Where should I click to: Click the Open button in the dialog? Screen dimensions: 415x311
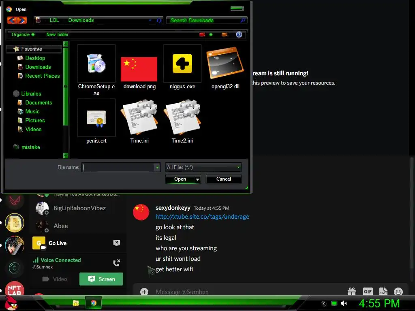pyautogui.click(x=180, y=179)
